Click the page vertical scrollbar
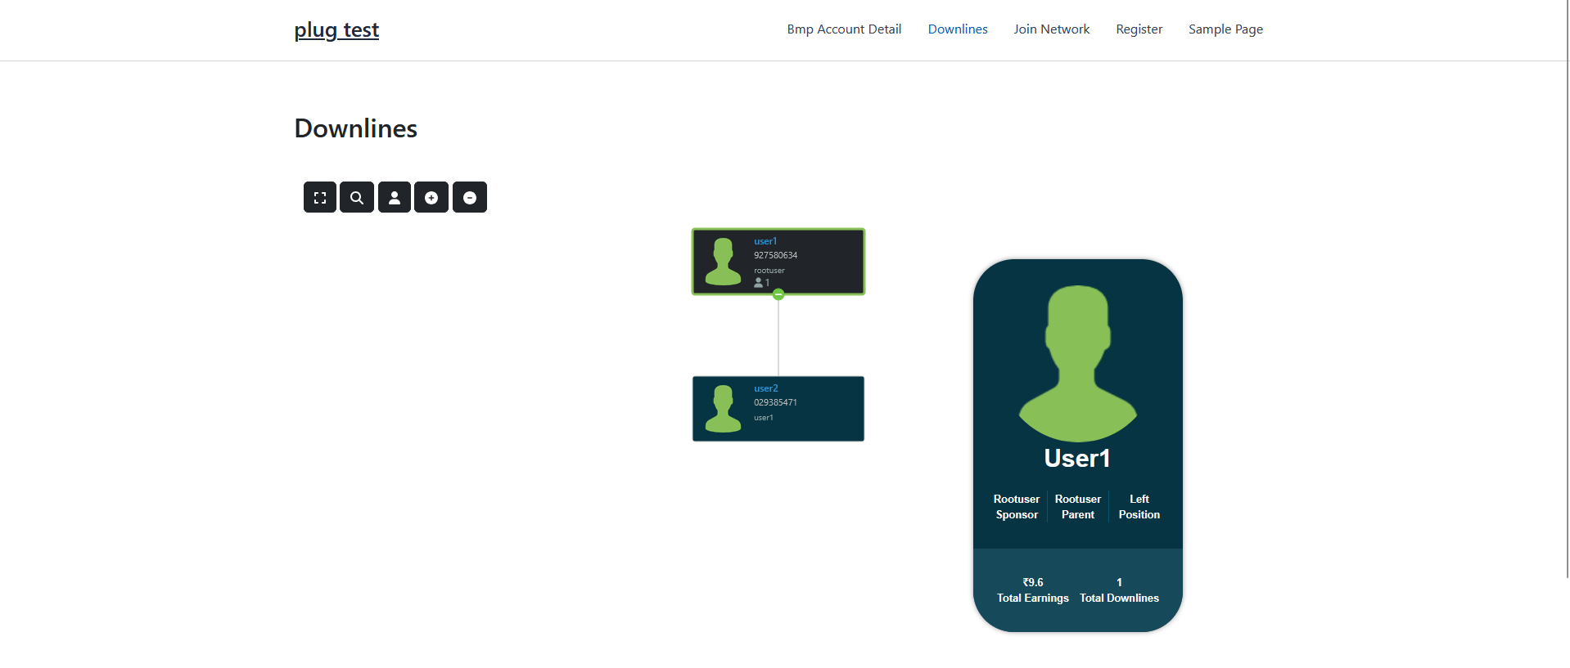This screenshot has width=1570, height=668. tap(1567, 289)
